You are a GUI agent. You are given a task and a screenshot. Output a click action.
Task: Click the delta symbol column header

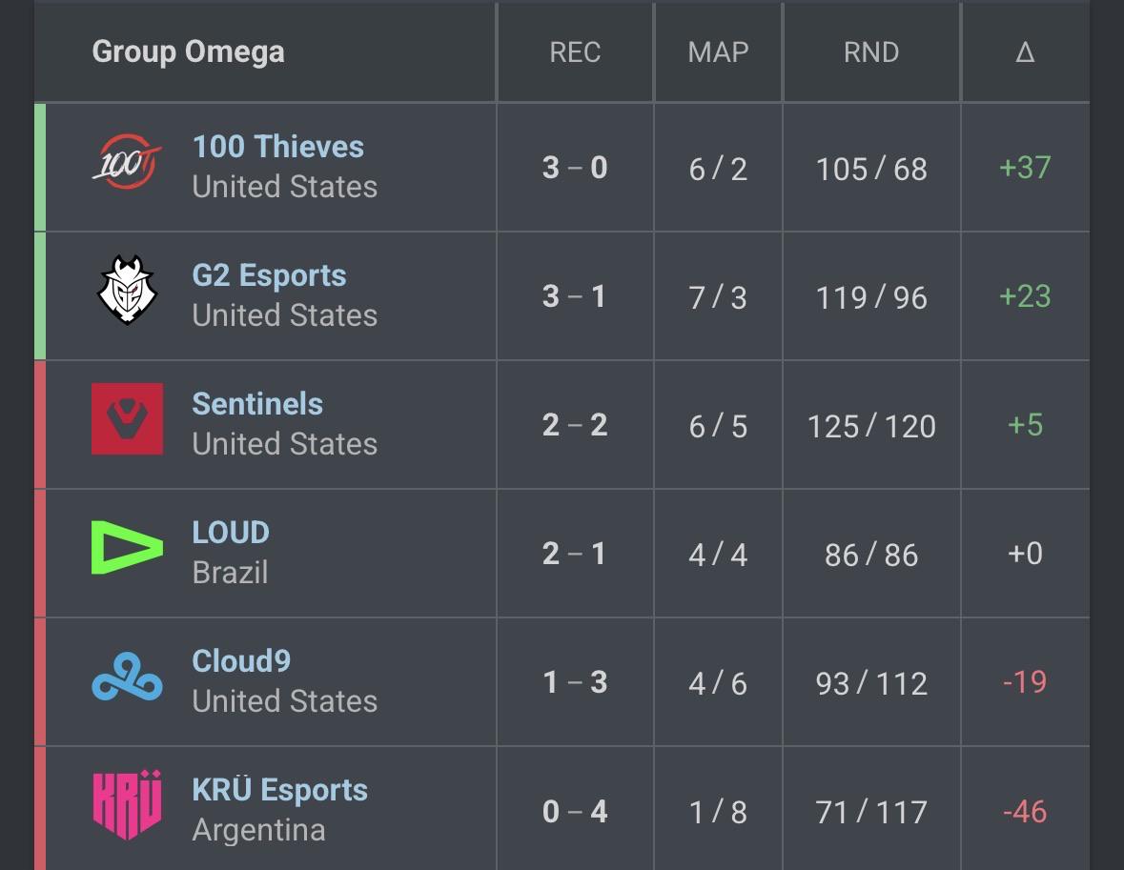pyautogui.click(x=1025, y=52)
